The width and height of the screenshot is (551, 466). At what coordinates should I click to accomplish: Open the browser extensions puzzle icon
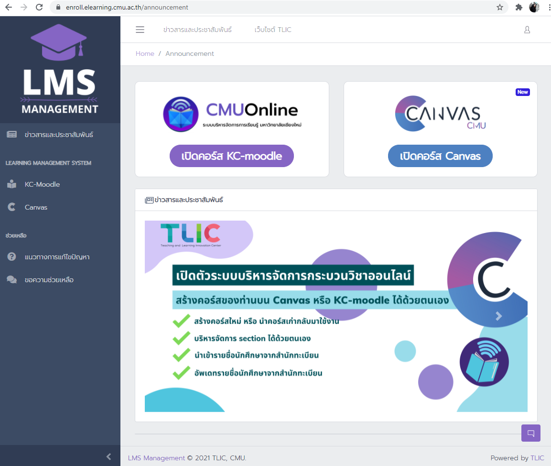[x=519, y=7]
